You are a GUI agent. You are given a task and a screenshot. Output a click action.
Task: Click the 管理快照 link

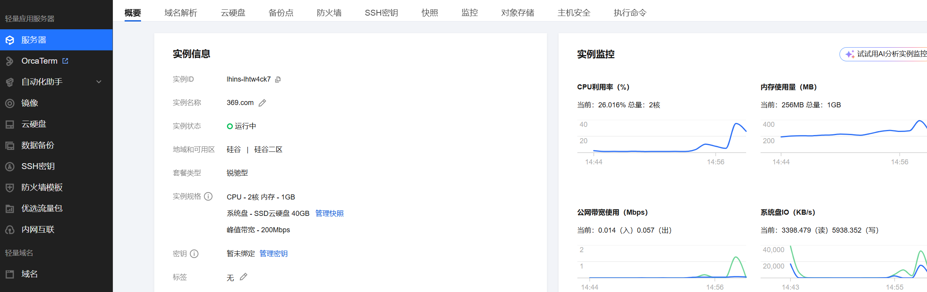(329, 214)
